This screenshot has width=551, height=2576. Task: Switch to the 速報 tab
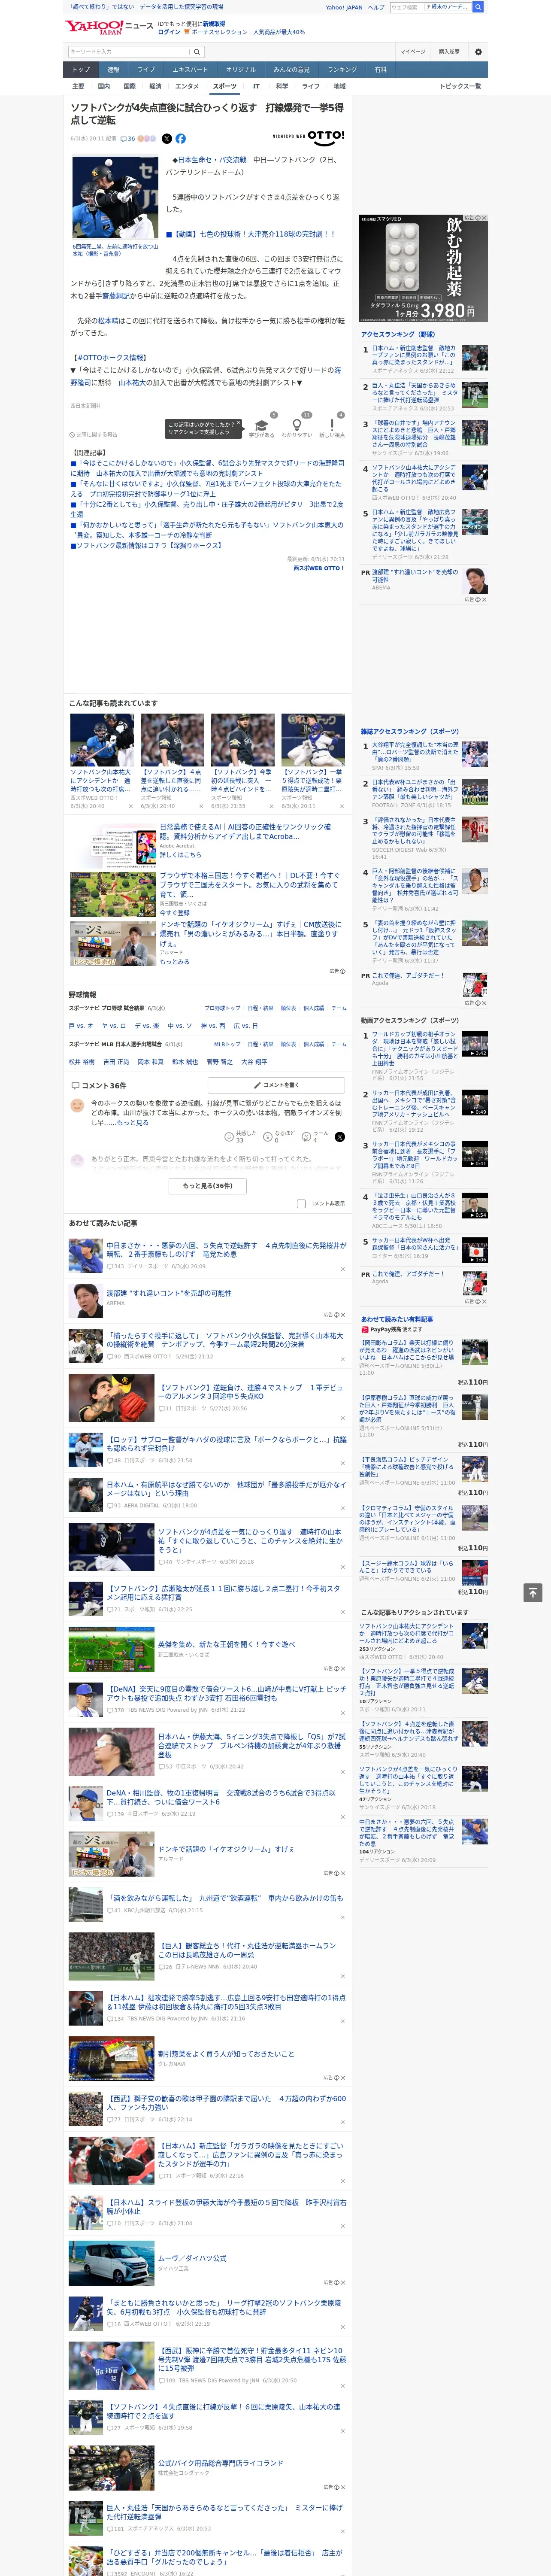(x=113, y=70)
